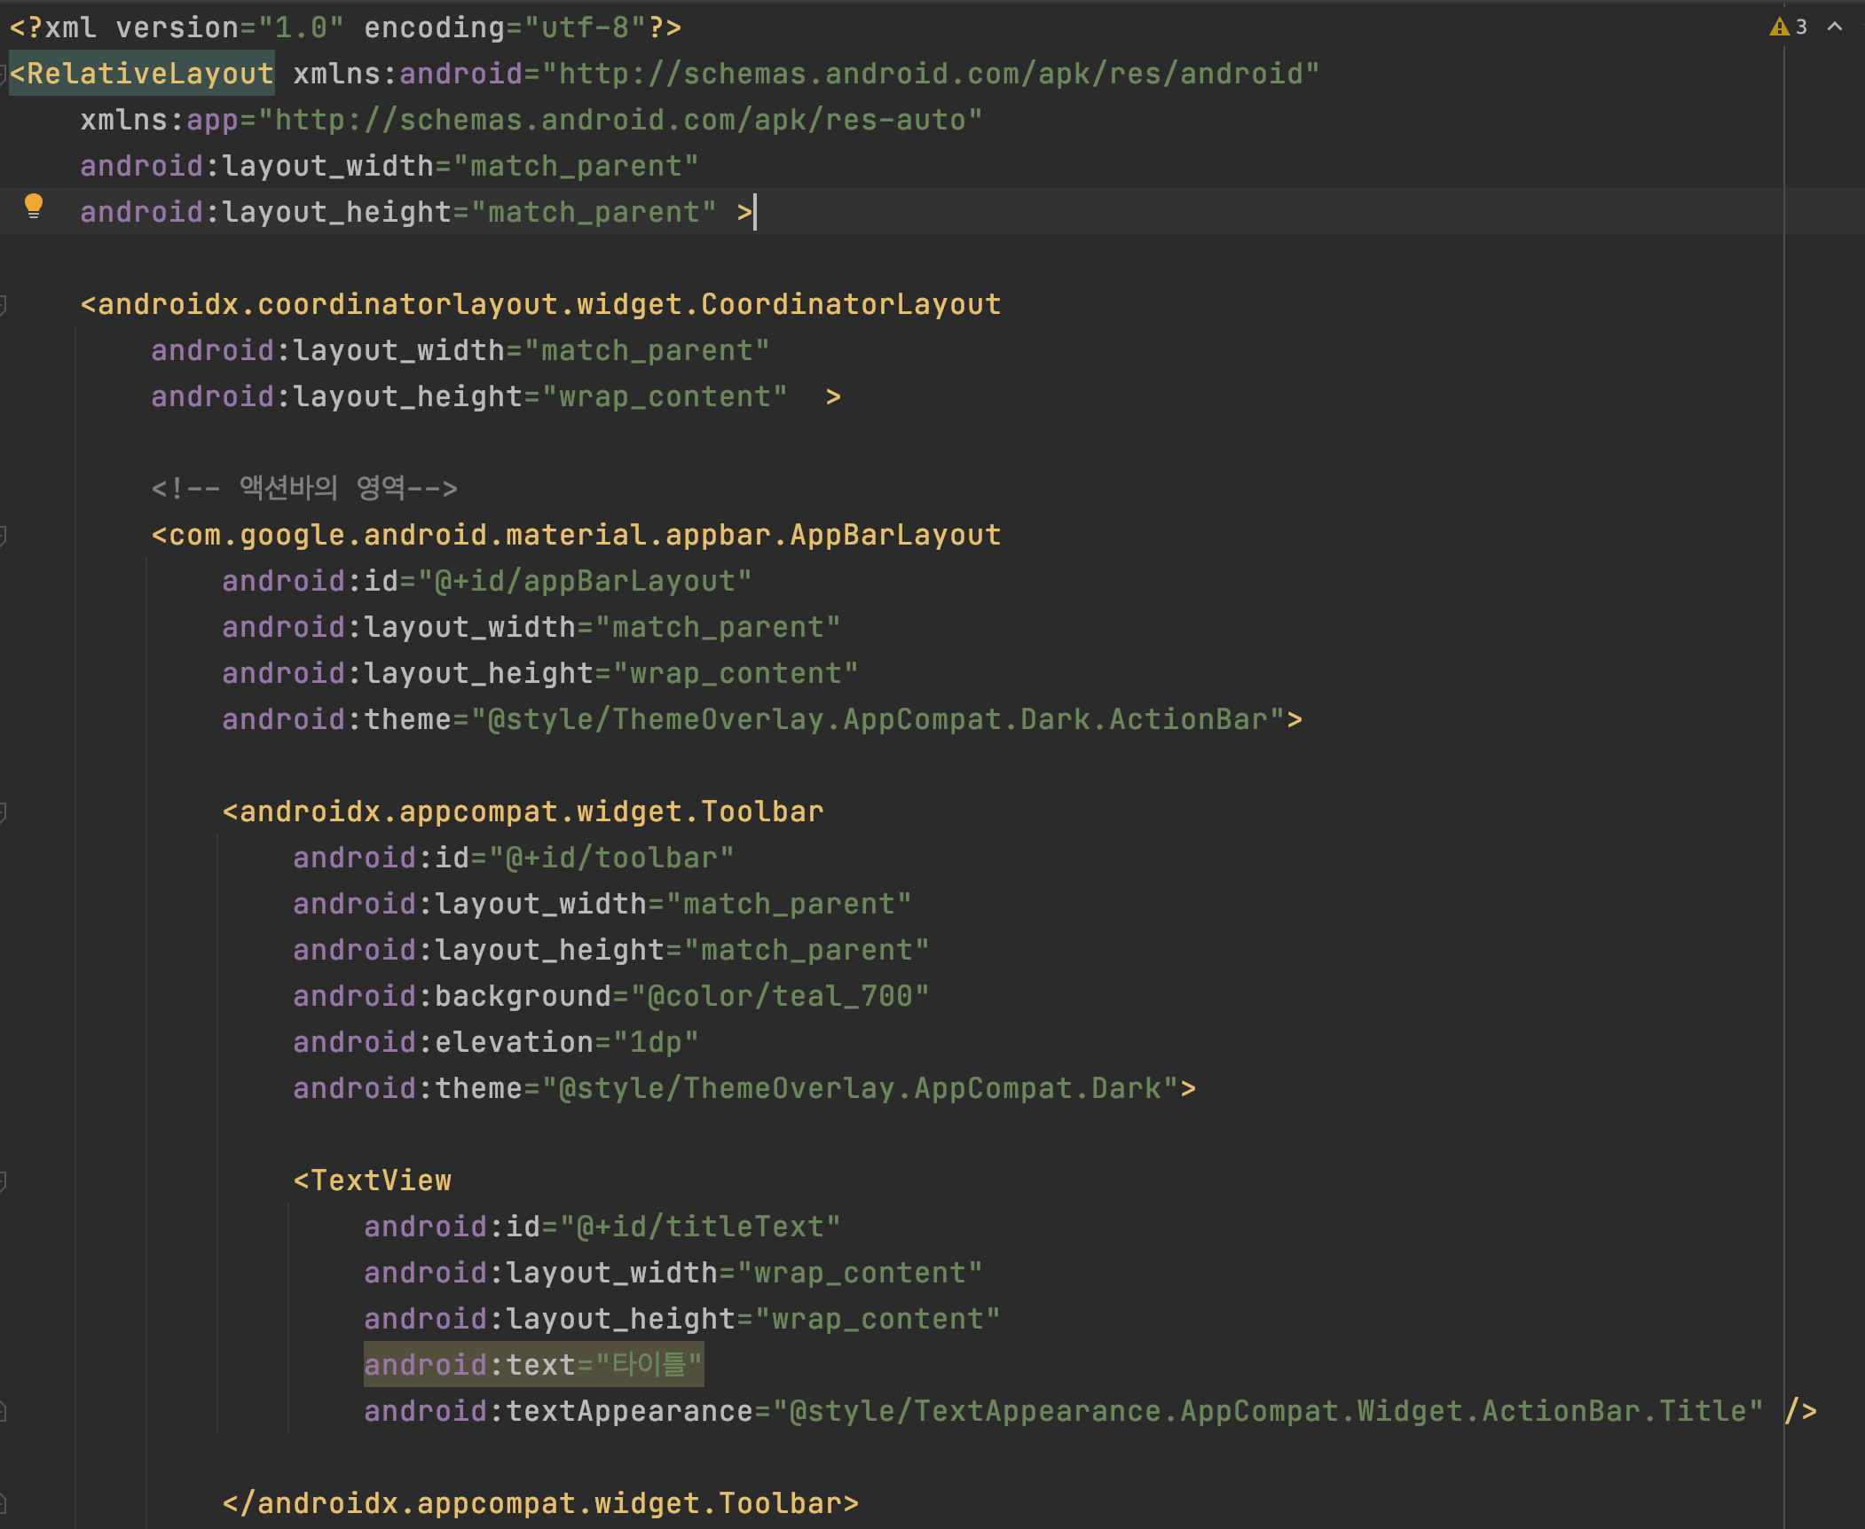This screenshot has width=1865, height=1529.
Task: Click fold-end marker beside closing Toolbar tag
Action: pos(3,1504)
